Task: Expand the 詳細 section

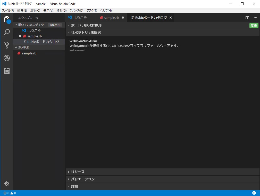Action: coord(163,186)
